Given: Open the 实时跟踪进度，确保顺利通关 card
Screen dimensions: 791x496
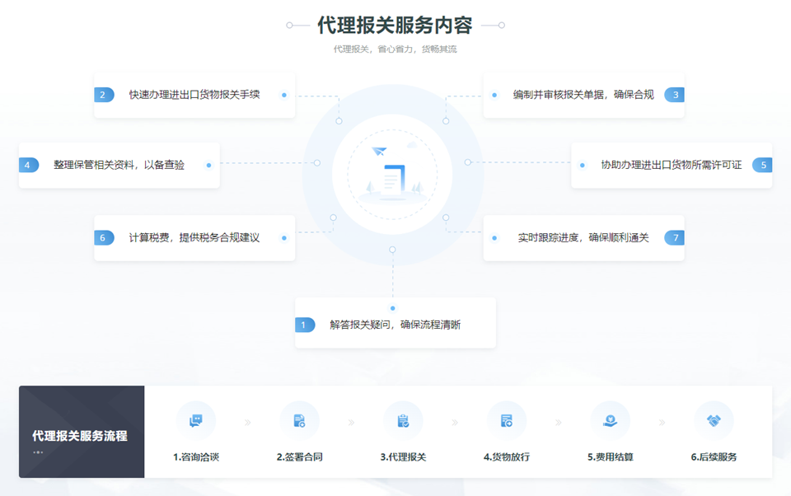Looking at the screenshot, I should pyautogui.click(x=583, y=238).
